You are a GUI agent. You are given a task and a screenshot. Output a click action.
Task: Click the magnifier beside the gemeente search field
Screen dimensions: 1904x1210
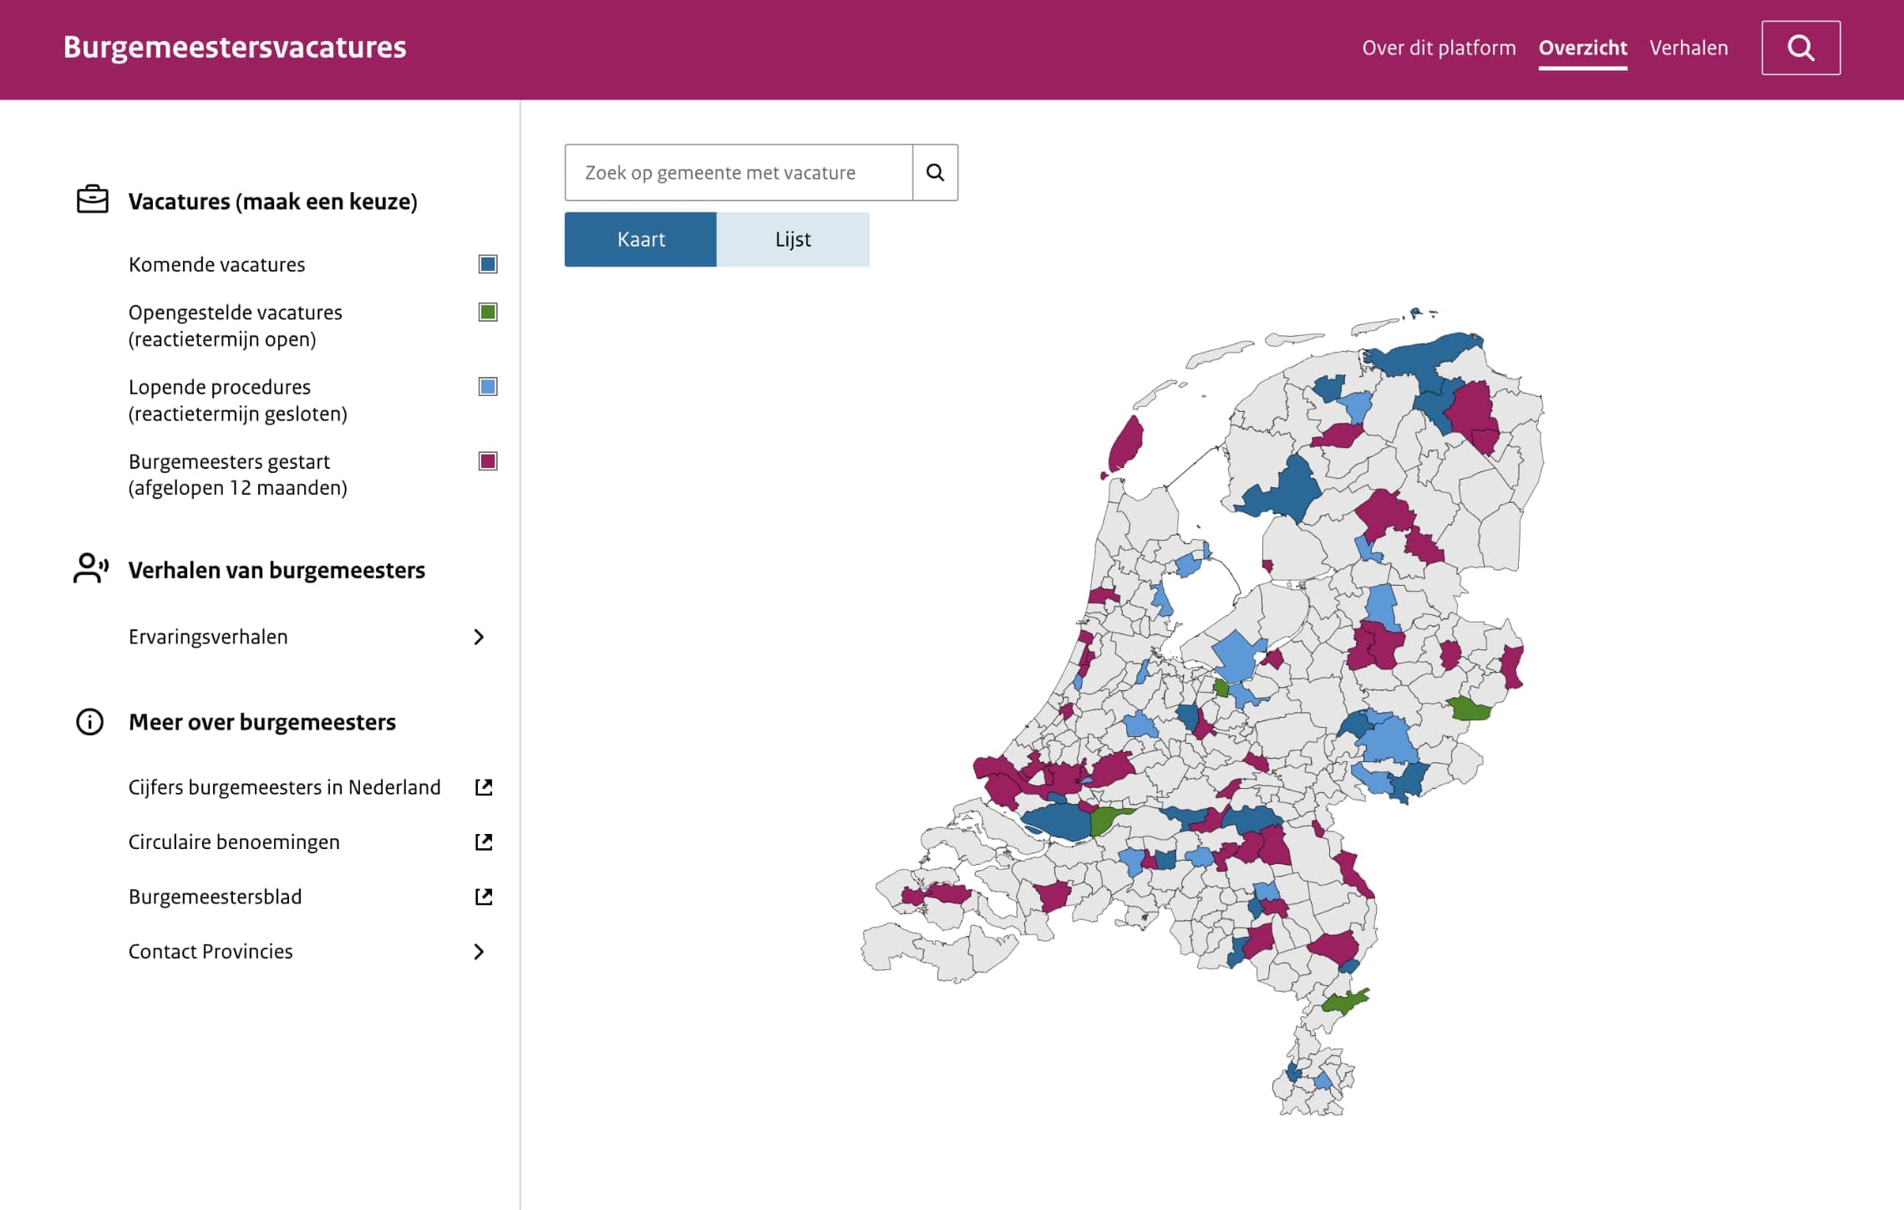934,172
